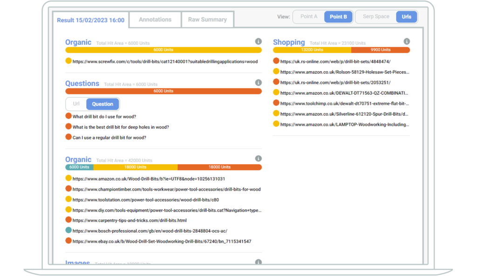Show Questions section by Url
The height and width of the screenshot is (276, 477).
pos(76,104)
